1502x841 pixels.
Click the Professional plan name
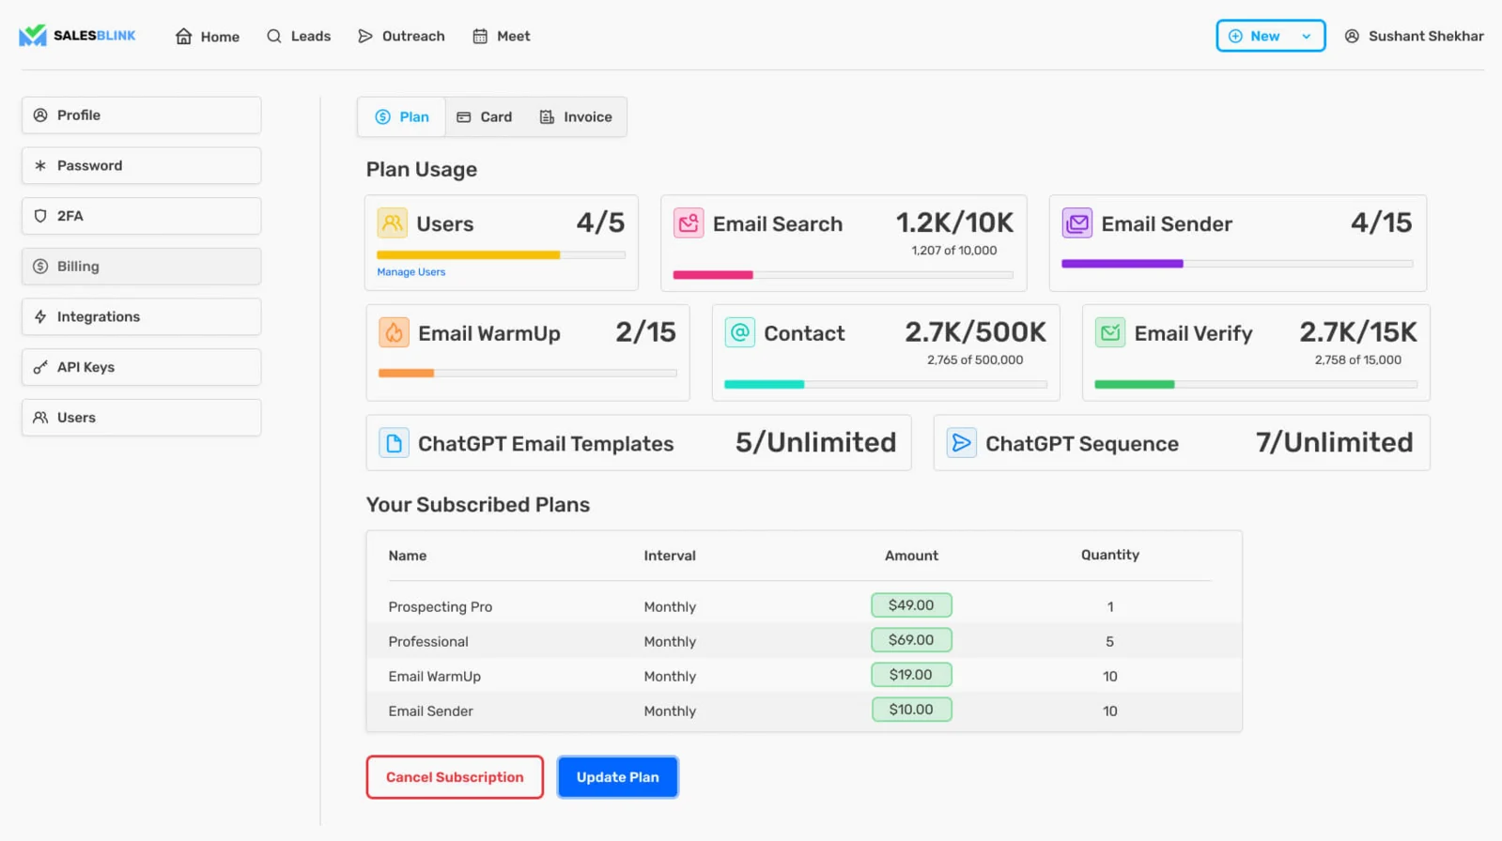[x=428, y=642]
